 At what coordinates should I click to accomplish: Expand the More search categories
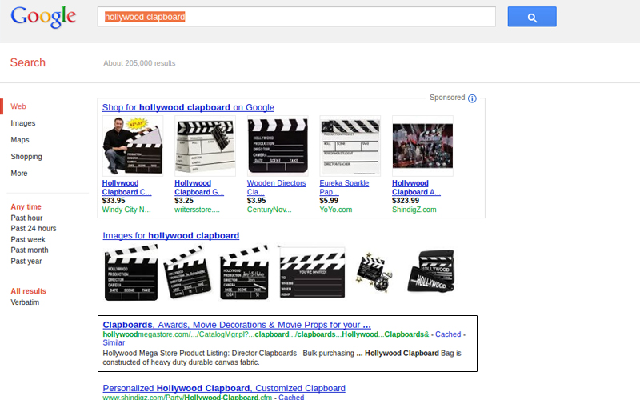[18, 173]
